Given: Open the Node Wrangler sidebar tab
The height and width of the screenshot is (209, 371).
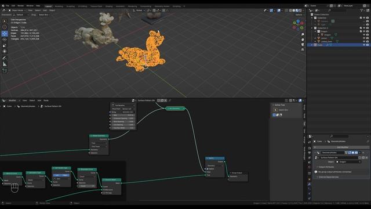Looking at the screenshot, I should click(304, 153).
